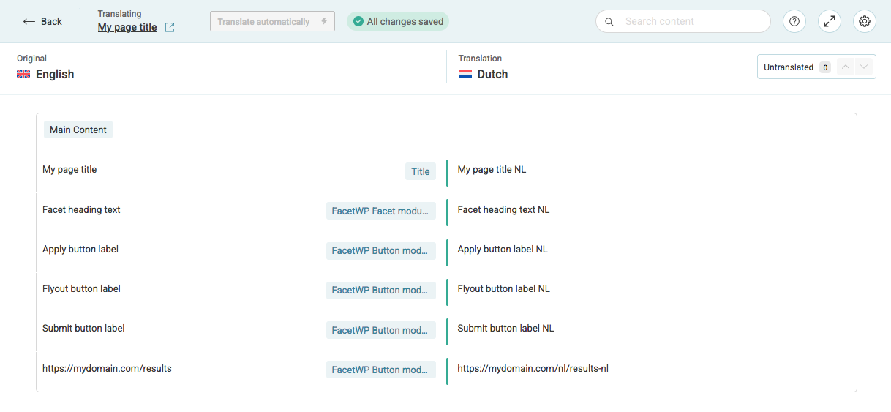This screenshot has height=412, width=891.
Task: Open the help question mark icon
Action: tap(794, 21)
